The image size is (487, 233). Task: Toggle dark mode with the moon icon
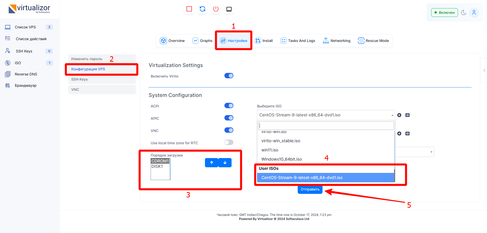(x=464, y=12)
